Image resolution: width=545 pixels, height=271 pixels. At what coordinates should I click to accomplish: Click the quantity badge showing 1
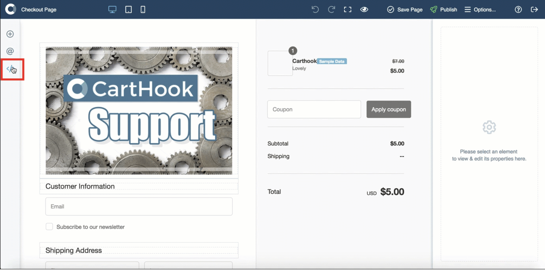point(293,51)
